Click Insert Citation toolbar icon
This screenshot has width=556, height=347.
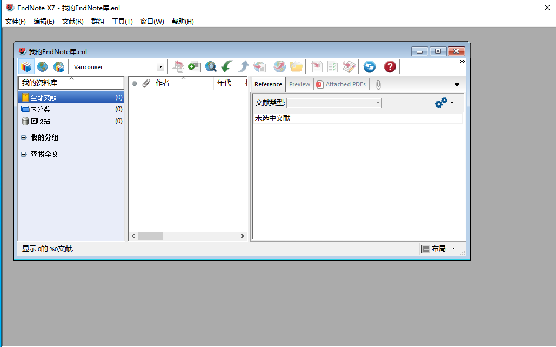pos(316,66)
